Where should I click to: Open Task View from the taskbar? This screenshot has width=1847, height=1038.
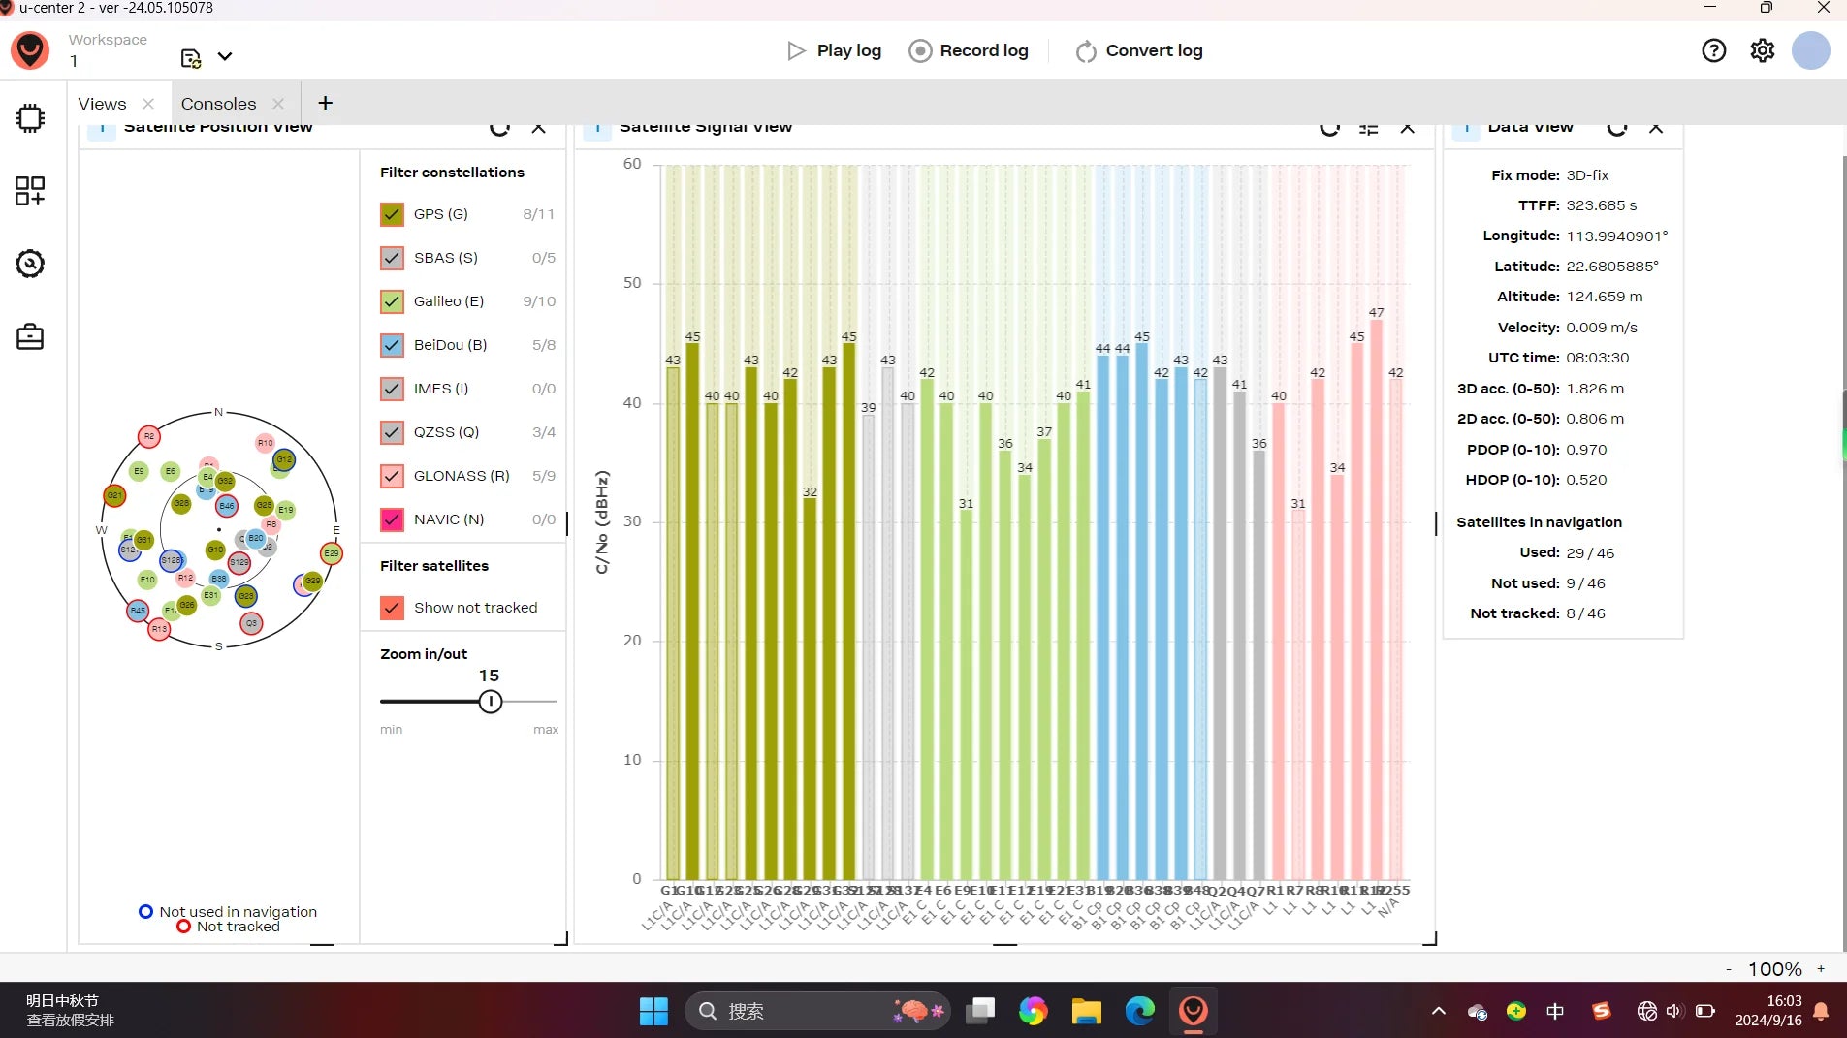980,1011
